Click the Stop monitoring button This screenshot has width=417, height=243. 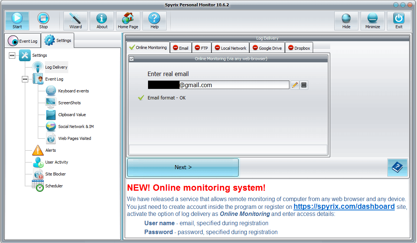tap(43, 21)
